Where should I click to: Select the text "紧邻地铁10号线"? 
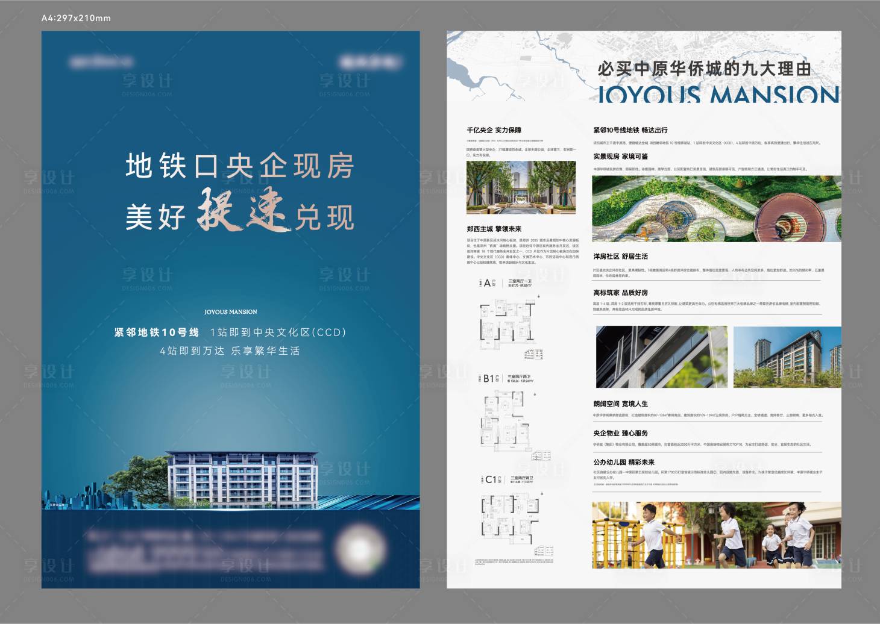pos(157,332)
